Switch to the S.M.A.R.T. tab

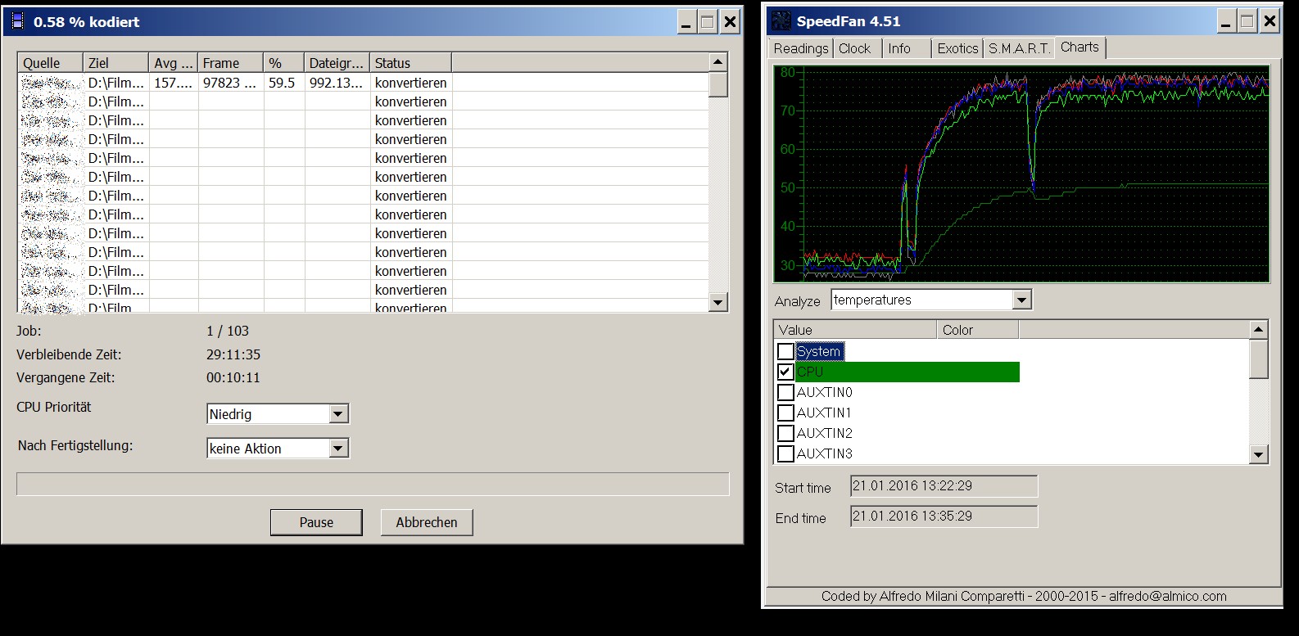pyautogui.click(x=1019, y=48)
